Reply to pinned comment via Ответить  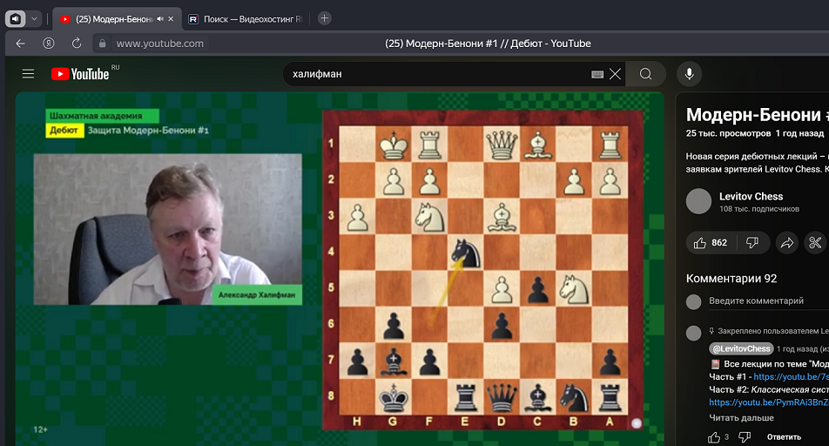(784, 436)
